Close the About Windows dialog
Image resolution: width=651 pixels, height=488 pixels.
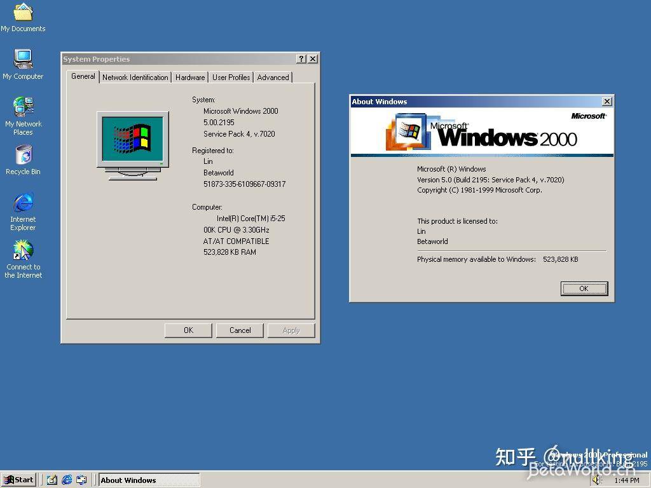[607, 101]
